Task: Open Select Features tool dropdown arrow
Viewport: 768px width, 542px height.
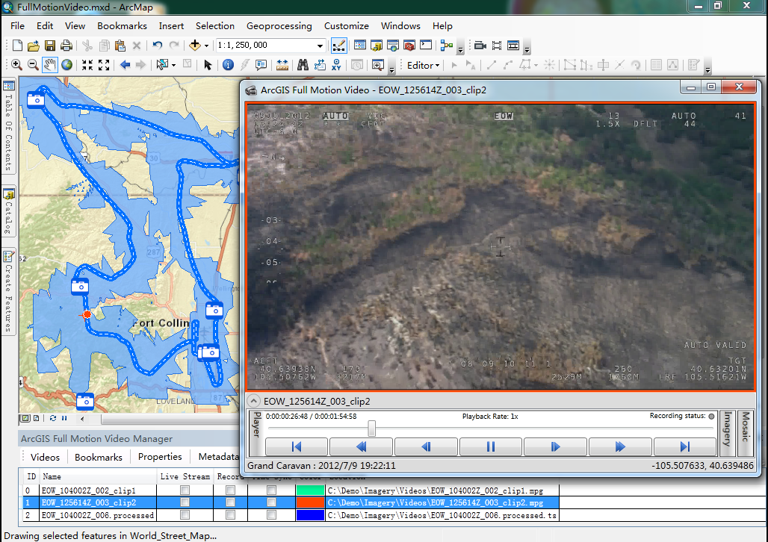Action: (x=173, y=66)
